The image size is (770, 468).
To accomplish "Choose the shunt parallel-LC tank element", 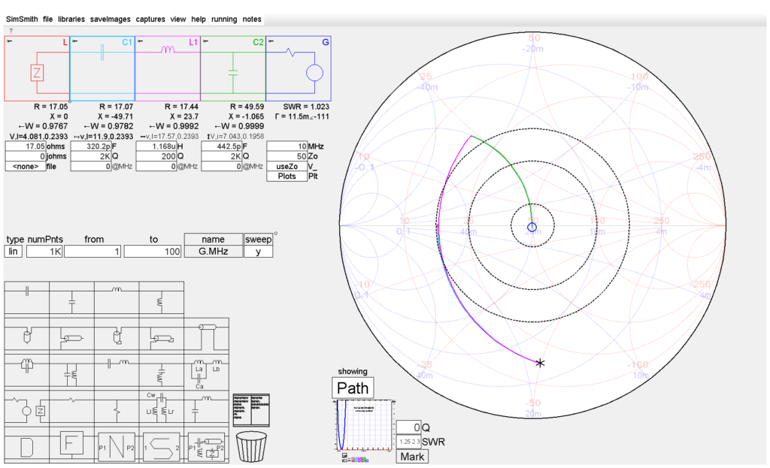I will (x=71, y=372).
